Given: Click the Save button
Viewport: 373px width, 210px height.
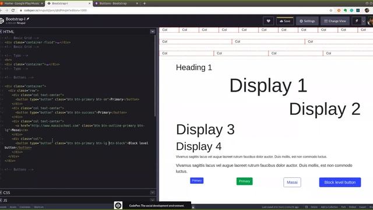Looking at the screenshot, I should (x=285, y=21).
